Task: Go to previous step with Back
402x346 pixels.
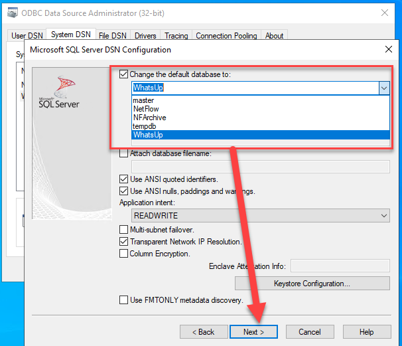Action: (x=204, y=332)
